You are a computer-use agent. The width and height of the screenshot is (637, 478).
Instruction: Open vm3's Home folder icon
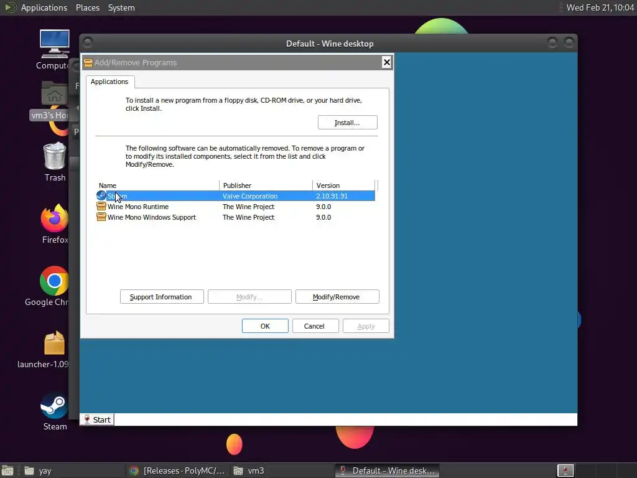pos(55,93)
